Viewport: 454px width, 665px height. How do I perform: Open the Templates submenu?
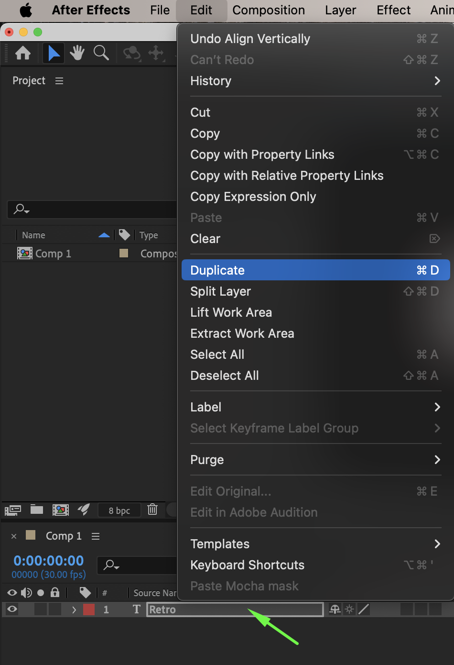[x=315, y=544]
